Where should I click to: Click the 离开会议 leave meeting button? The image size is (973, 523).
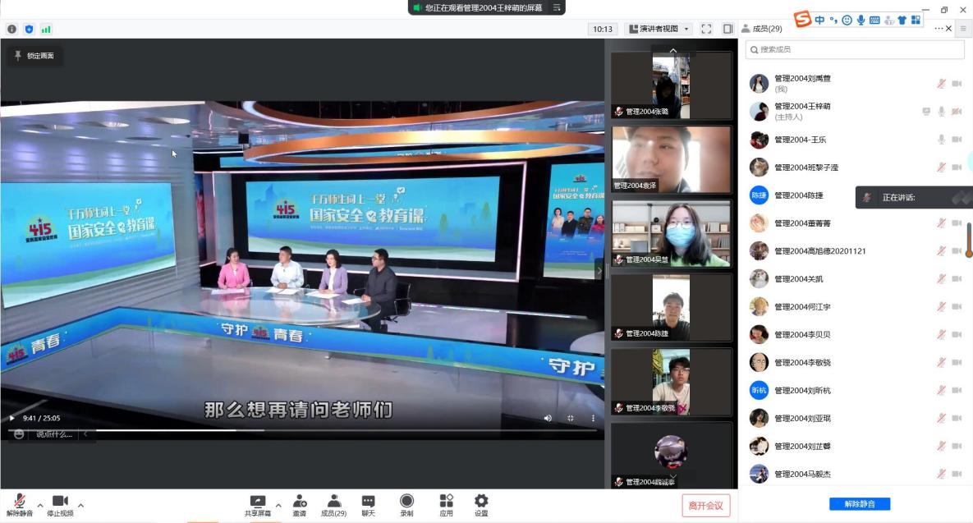click(x=705, y=505)
